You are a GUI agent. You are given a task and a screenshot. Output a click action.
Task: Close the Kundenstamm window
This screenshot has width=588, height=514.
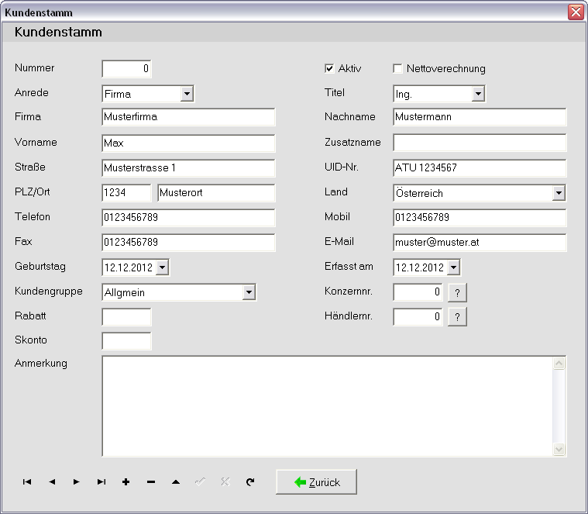coord(576,12)
